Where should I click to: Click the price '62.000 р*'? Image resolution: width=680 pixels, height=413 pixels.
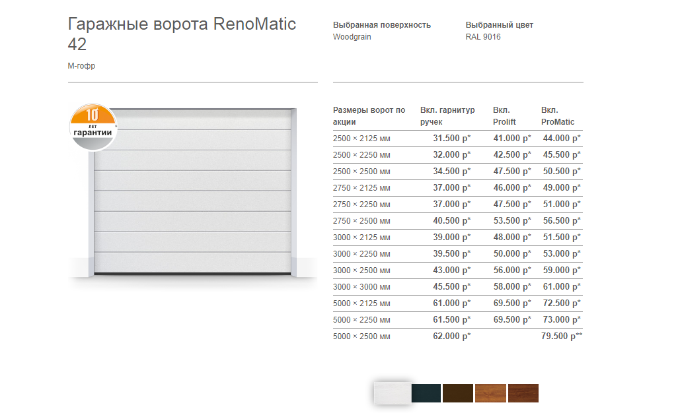pyautogui.click(x=451, y=336)
